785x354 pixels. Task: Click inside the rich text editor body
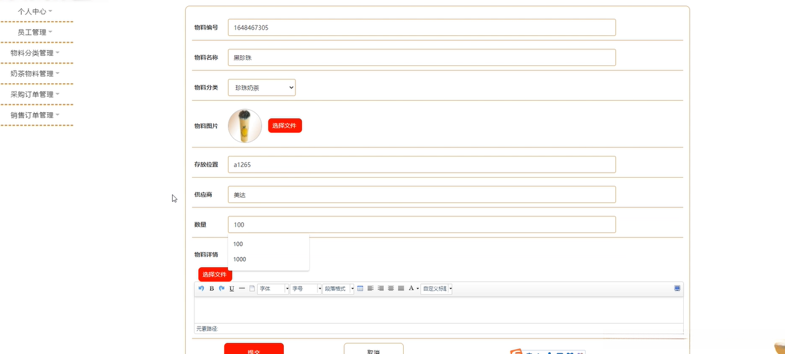438,309
